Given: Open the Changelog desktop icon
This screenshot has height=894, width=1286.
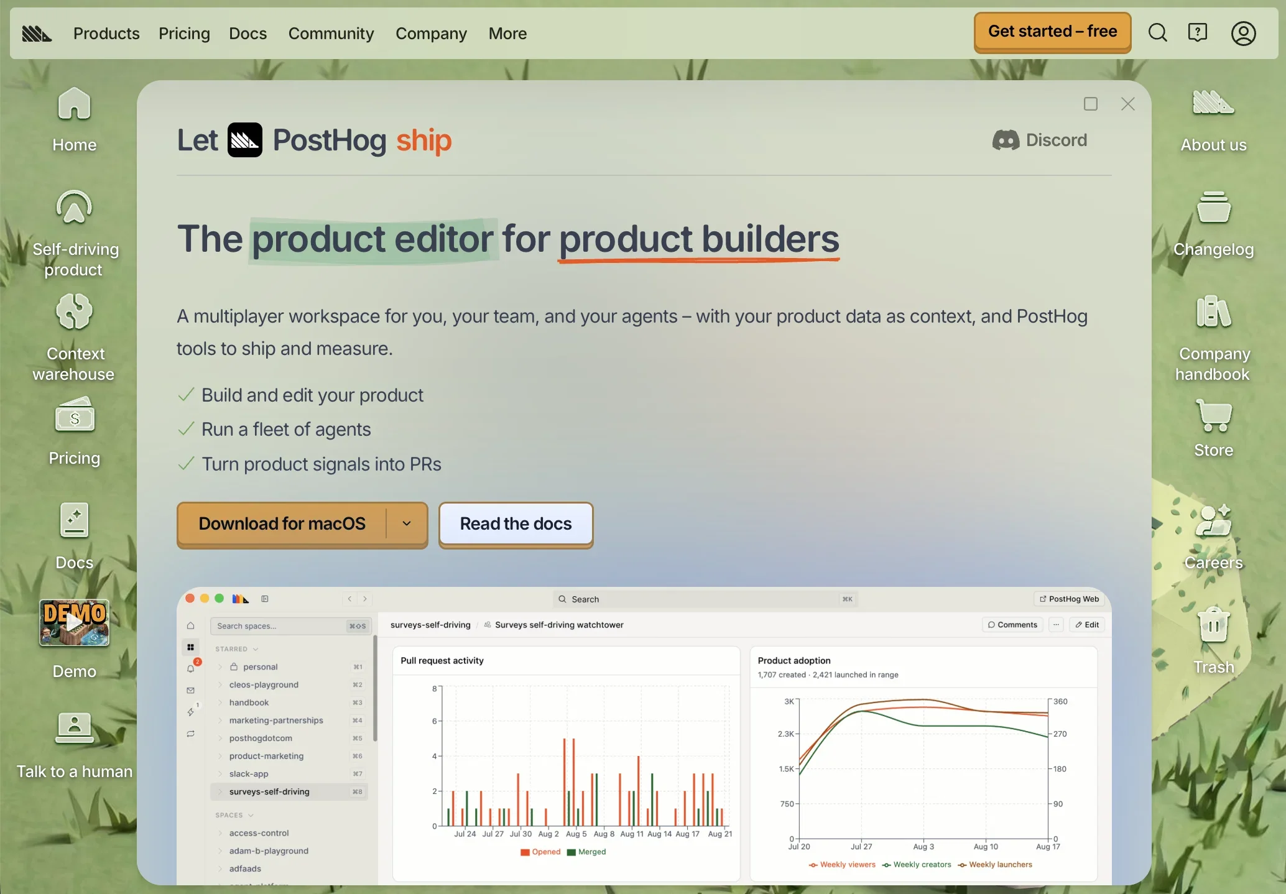Looking at the screenshot, I should tap(1213, 224).
